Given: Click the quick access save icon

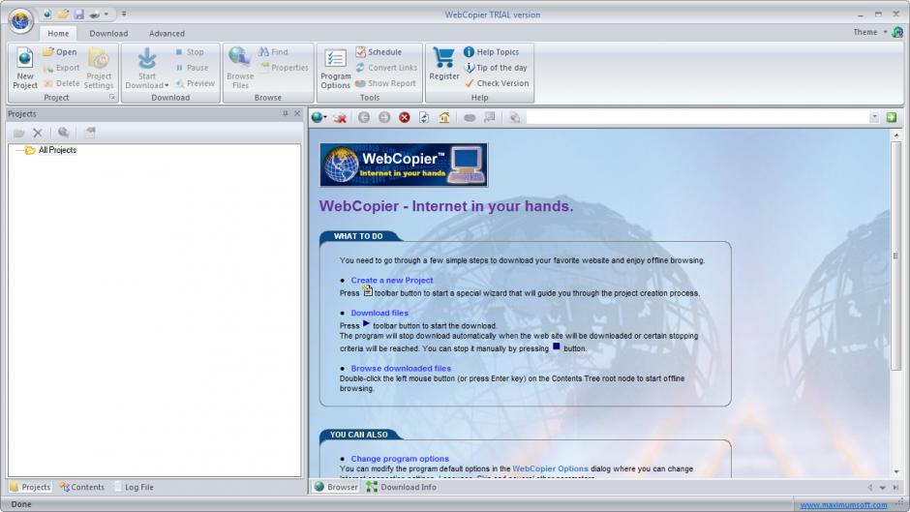Looking at the screenshot, I should 78,14.
